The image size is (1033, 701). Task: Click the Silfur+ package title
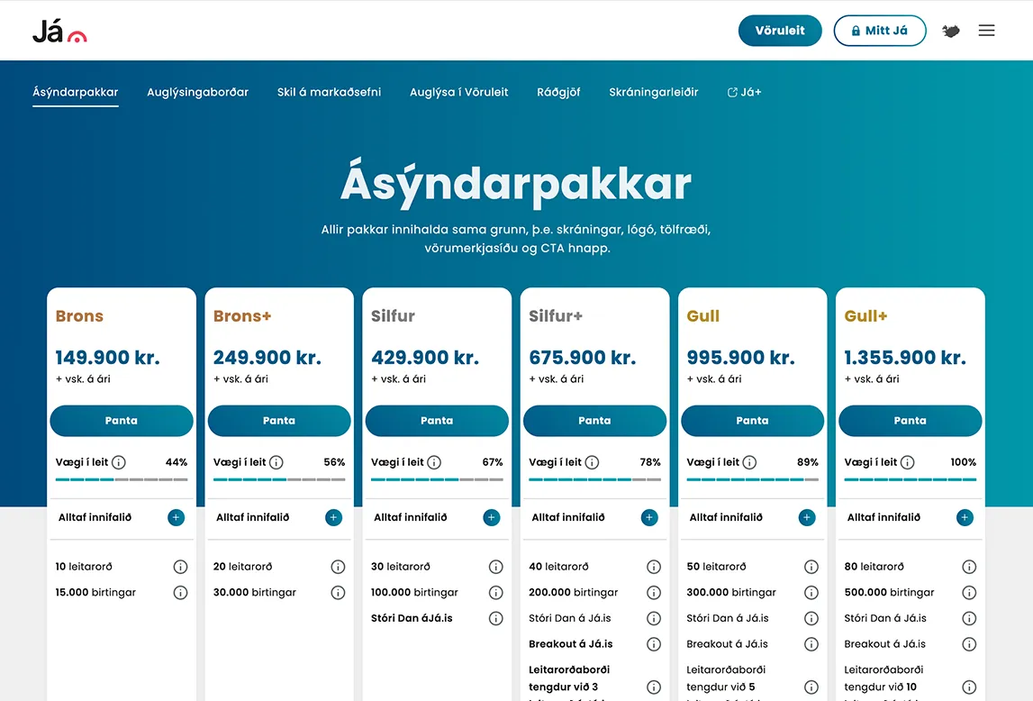point(556,316)
